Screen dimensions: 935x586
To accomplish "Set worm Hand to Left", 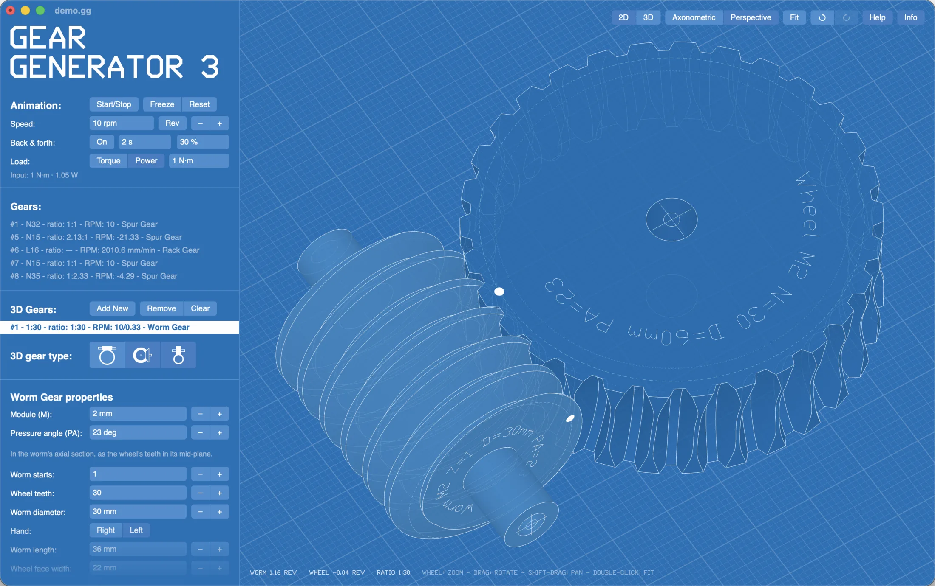I will (136, 530).
